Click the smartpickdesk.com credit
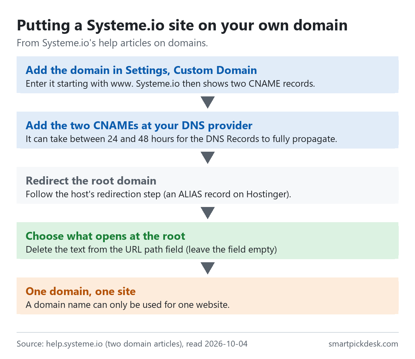Viewport: 415px width, 359px height. (x=363, y=344)
